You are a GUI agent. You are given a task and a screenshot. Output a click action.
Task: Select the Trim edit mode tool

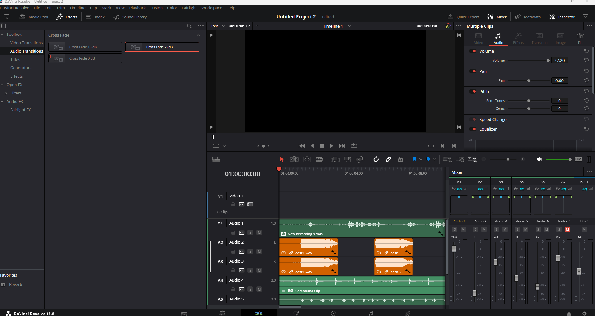pos(294,159)
